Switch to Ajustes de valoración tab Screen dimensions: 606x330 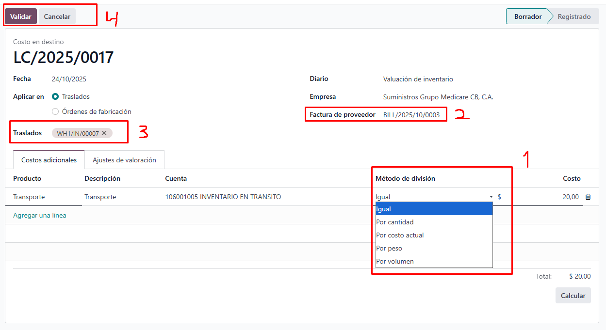coord(124,160)
